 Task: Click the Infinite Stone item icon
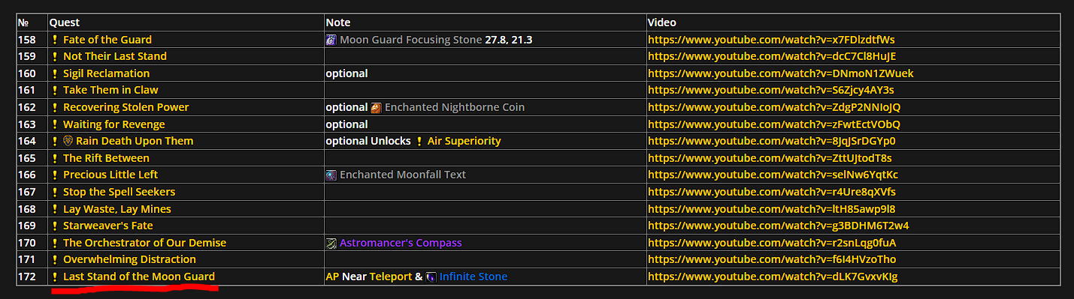click(x=431, y=277)
